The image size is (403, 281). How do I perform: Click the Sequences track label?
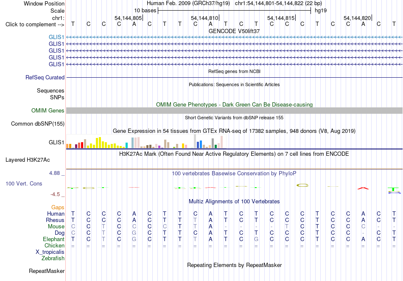(50, 90)
